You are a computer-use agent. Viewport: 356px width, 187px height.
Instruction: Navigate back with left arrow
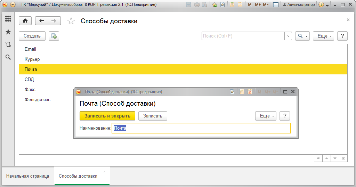click(x=42, y=21)
